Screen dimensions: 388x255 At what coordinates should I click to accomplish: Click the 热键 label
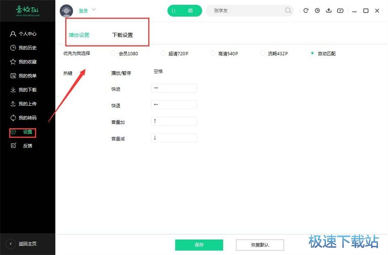[68, 73]
